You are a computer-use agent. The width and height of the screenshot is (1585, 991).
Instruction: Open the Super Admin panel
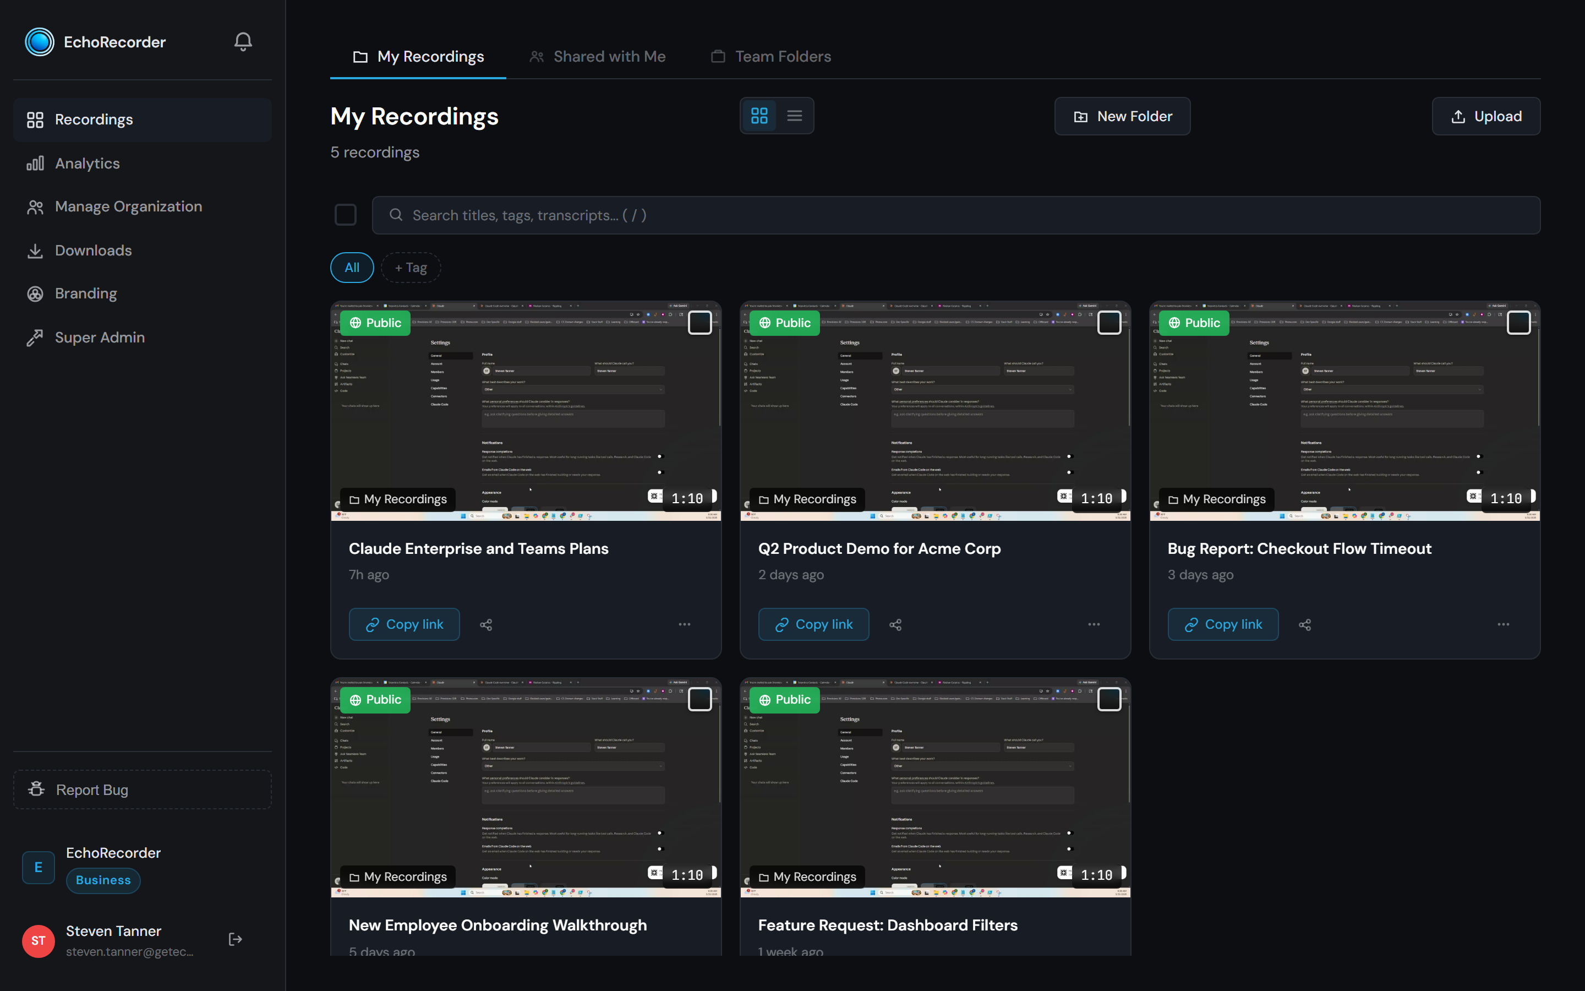pos(100,337)
